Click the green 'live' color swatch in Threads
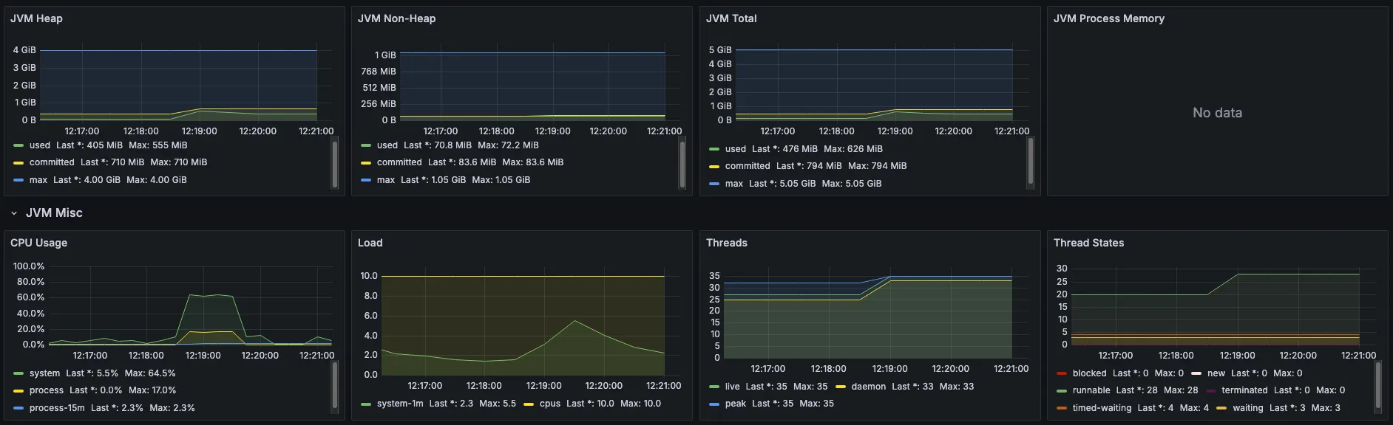 (714, 387)
